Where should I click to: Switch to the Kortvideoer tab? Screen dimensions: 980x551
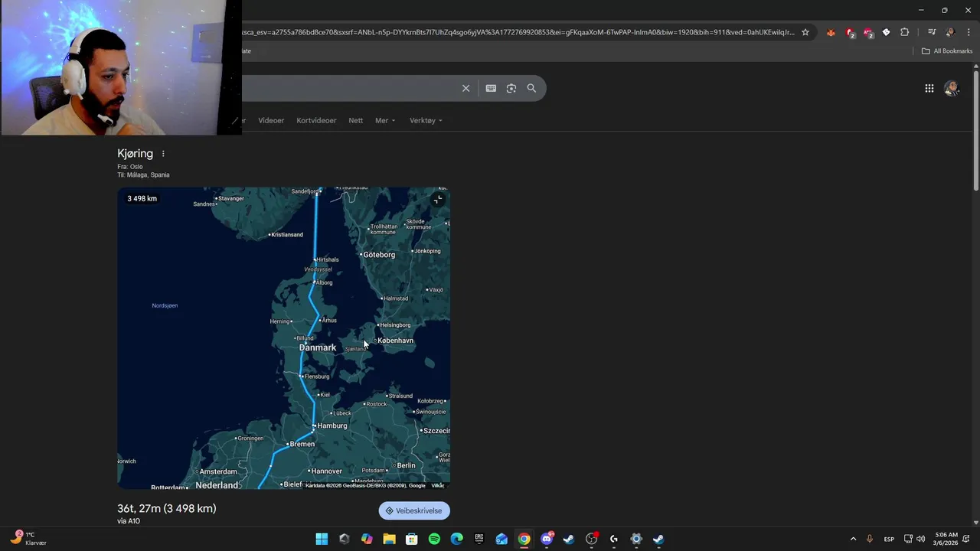(316, 120)
